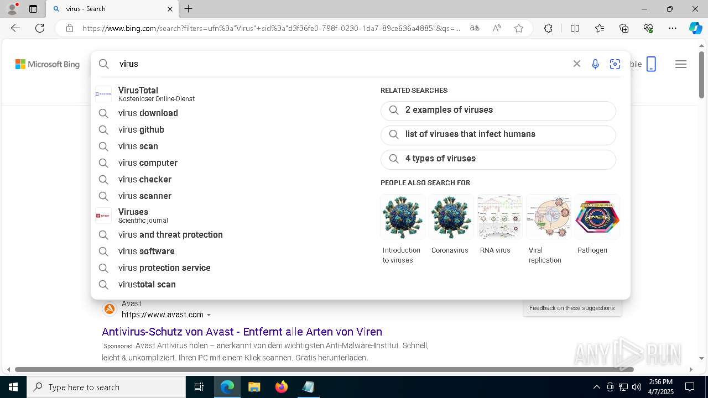
Task: Open the Avast antivirus ad headline
Action: 242,332
